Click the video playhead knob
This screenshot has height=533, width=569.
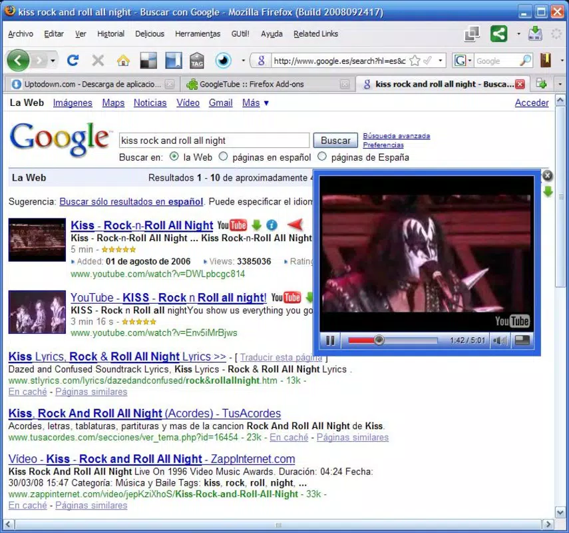coord(379,340)
